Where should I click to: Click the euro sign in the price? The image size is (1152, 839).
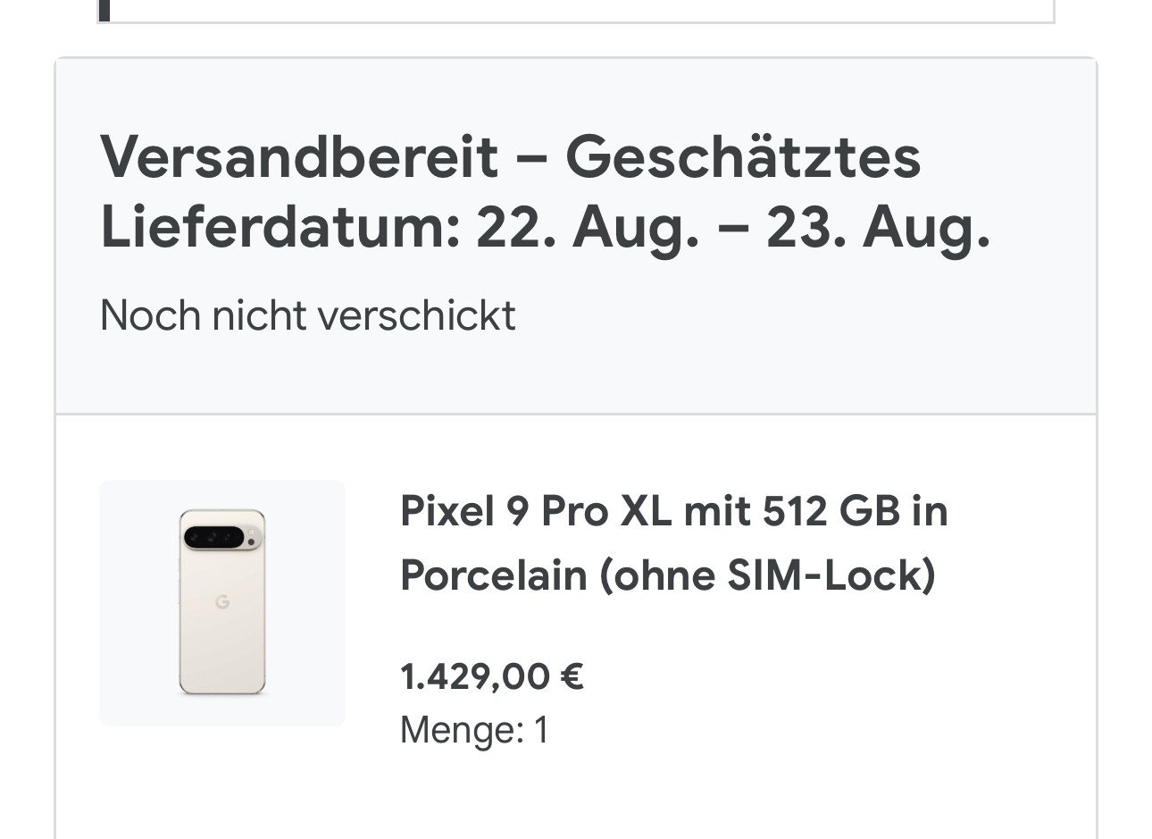pos(572,676)
